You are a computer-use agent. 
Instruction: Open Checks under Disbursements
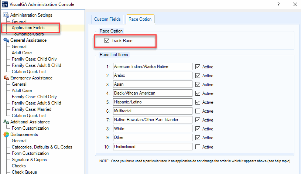coord(18,166)
